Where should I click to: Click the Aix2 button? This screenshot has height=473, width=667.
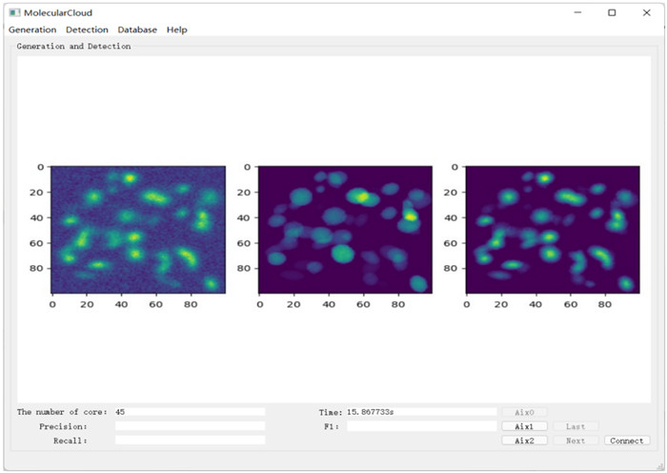(524, 441)
